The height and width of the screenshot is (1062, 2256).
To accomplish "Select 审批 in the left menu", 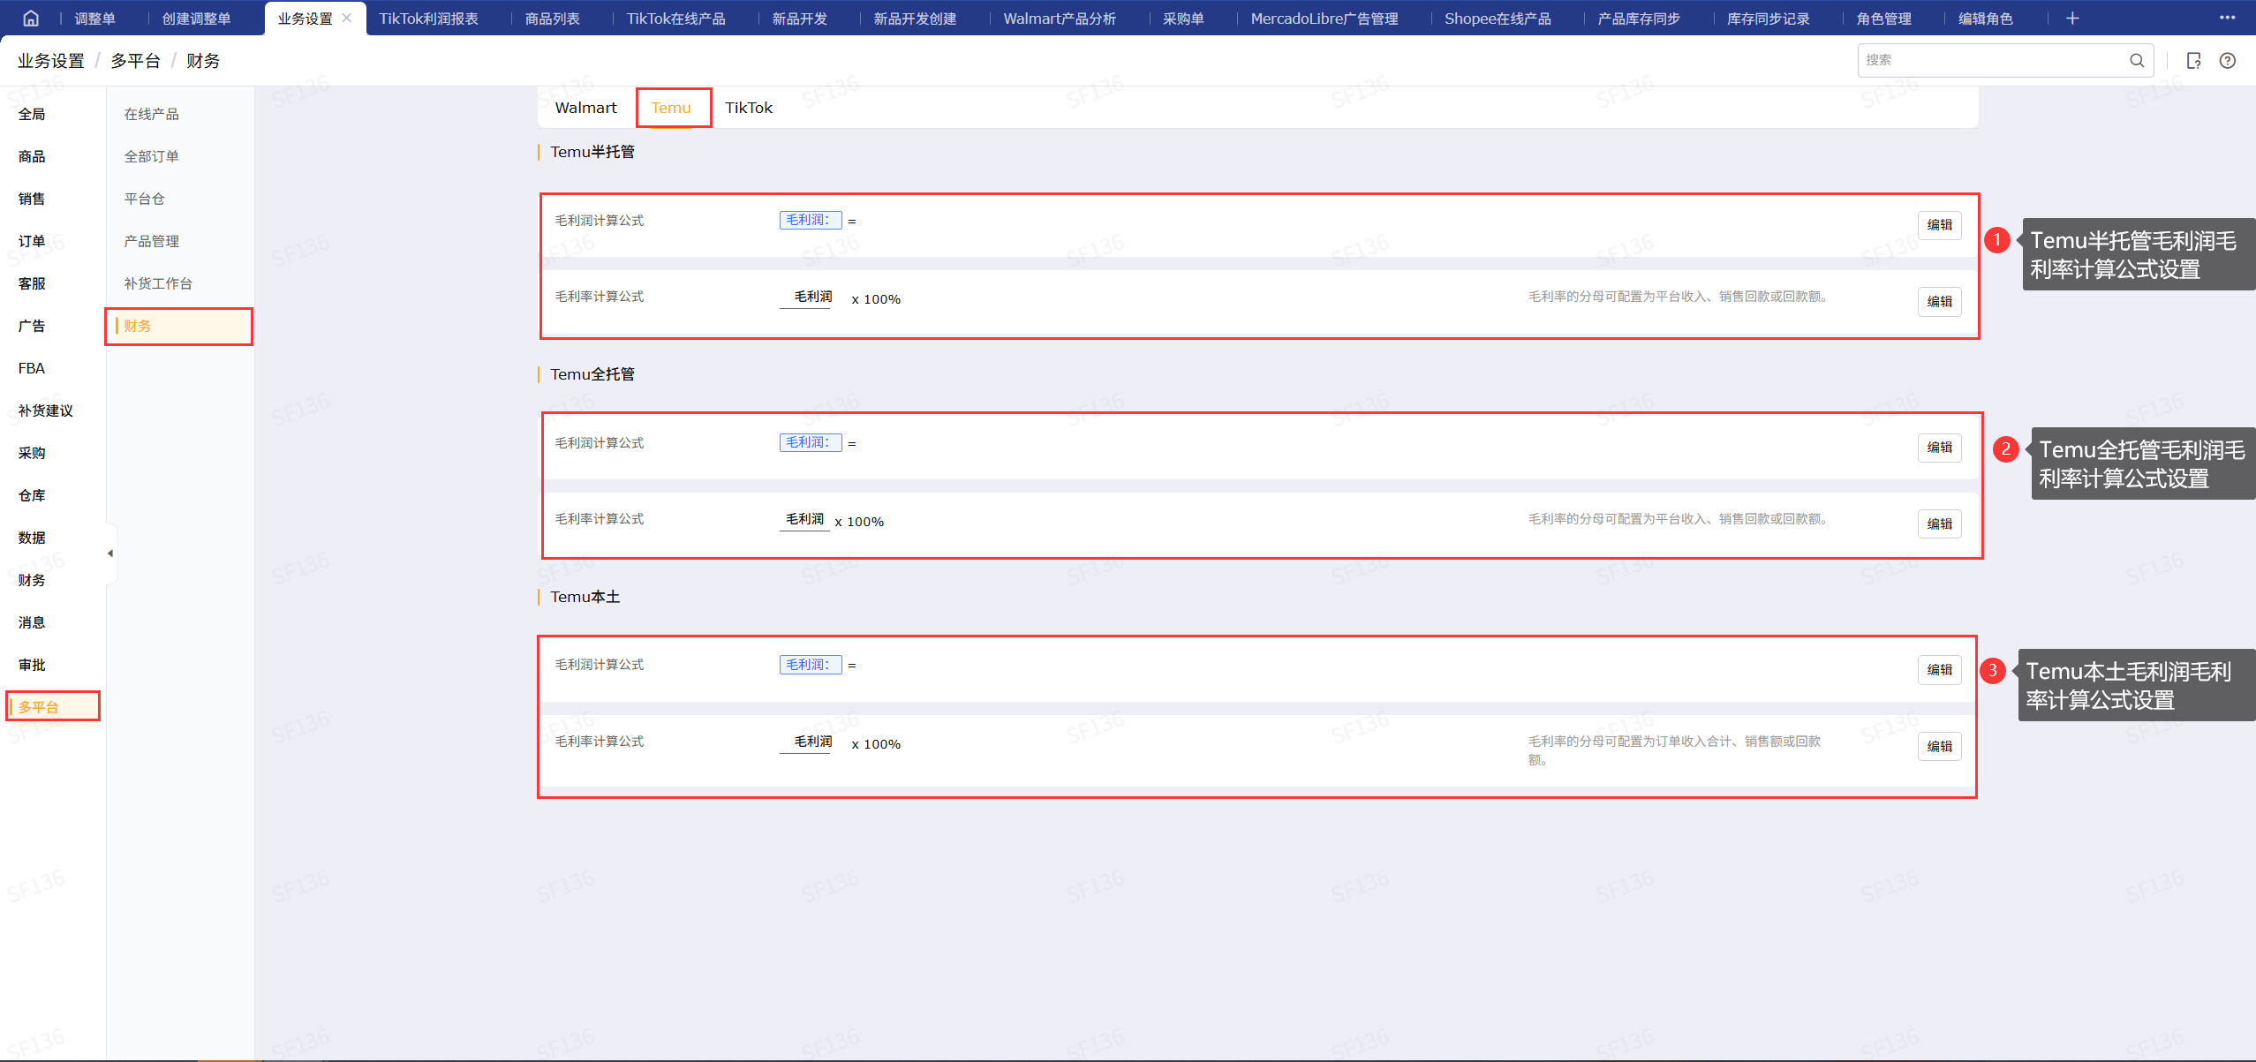I will click(32, 665).
